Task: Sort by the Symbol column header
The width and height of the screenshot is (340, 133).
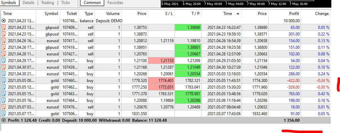Action: (x=51, y=14)
